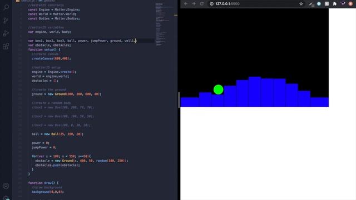356x200 pixels.
Task: Click the commented 'box3 = new Box' line
Action: (x=61, y=125)
